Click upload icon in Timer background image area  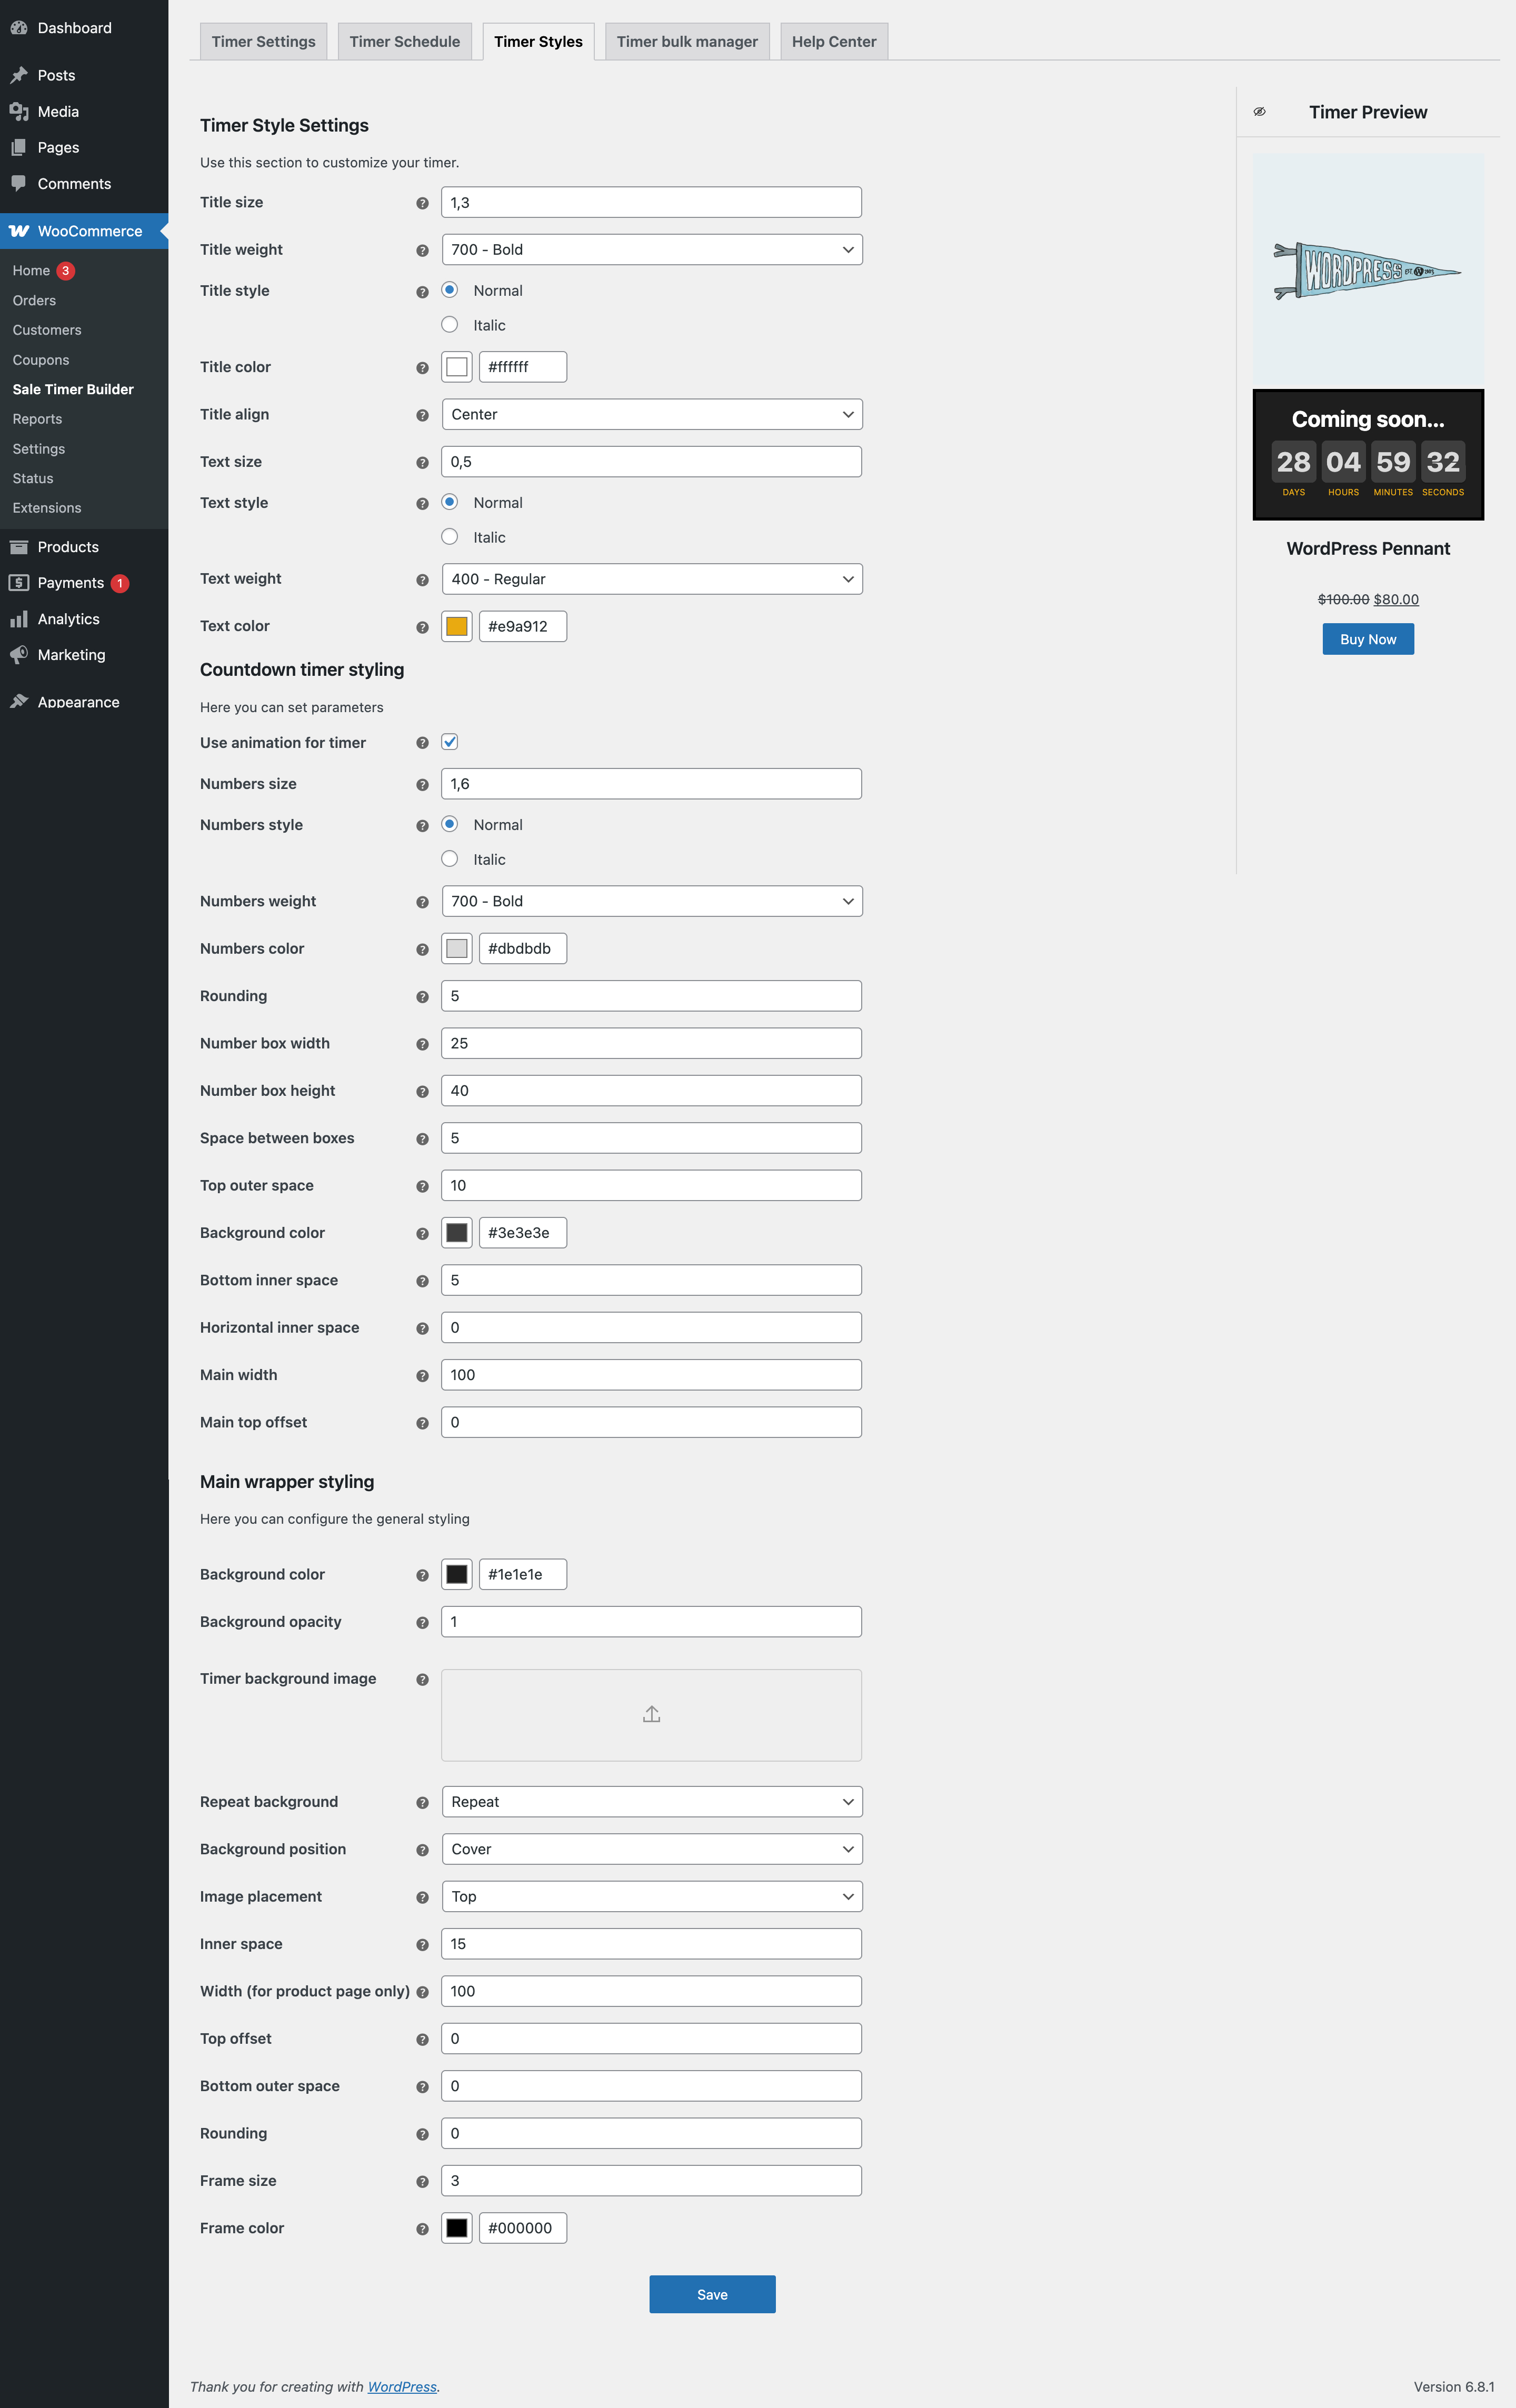(651, 1714)
